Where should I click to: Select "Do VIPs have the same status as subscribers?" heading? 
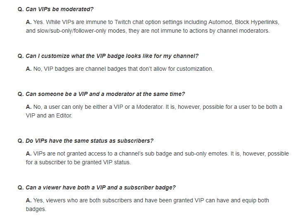coord(89,141)
